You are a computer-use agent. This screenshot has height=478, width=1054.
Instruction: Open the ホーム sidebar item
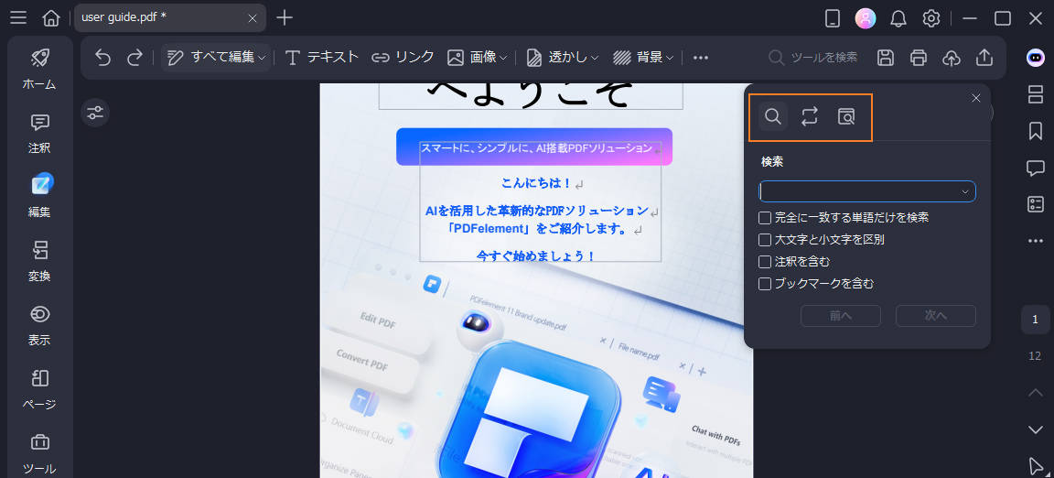(39, 70)
